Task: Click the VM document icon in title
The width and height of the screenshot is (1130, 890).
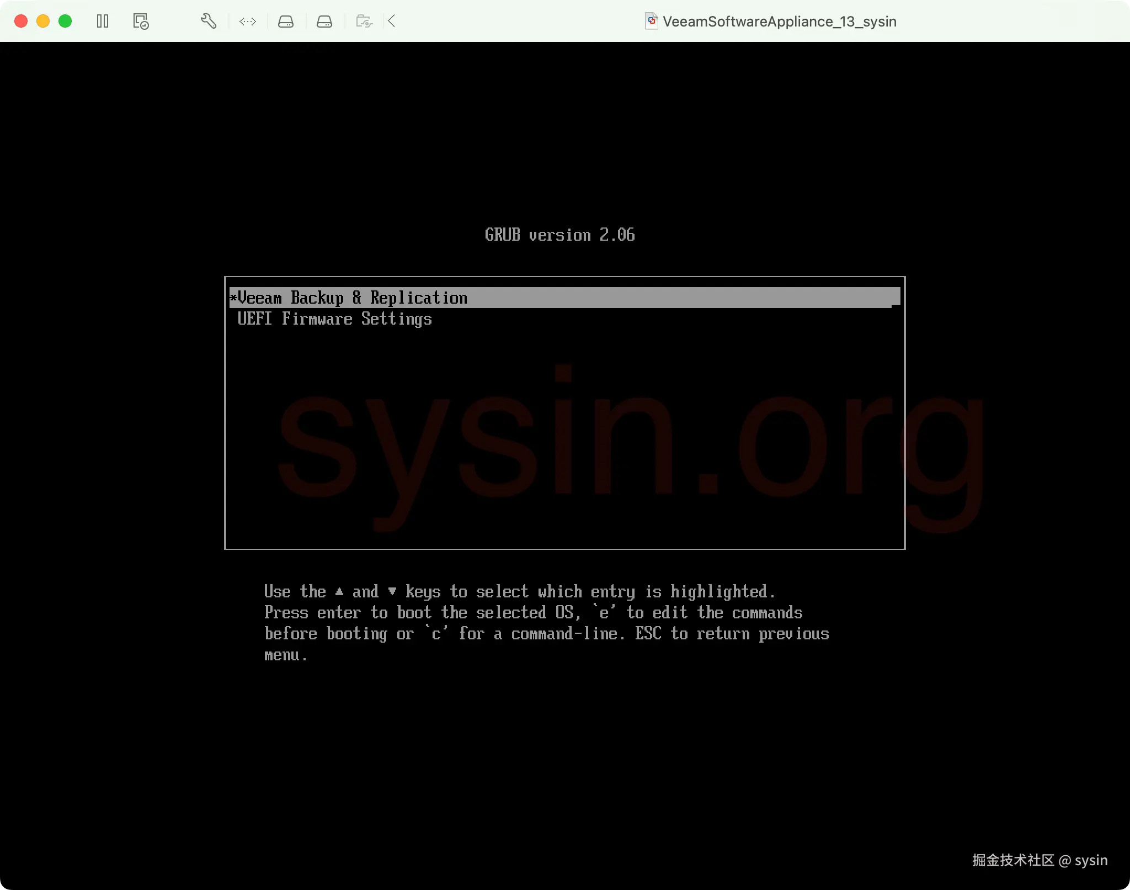Action: click(x=652, y=22)
